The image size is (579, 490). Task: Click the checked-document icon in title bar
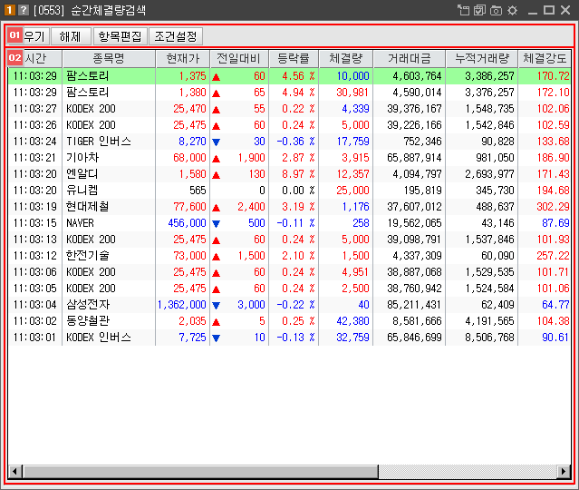tap(479, 10)
